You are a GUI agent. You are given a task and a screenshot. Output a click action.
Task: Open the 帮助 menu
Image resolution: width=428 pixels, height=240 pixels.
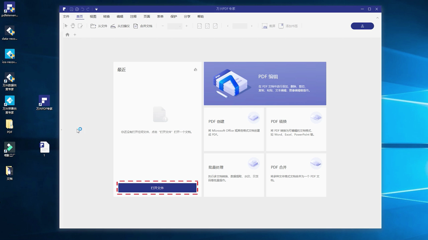click(x=201, y=17)
